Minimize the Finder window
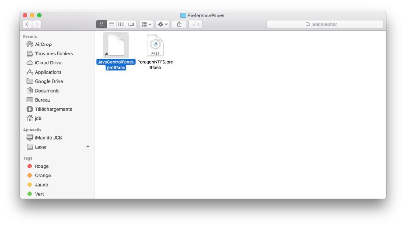Viewport: 406px width, 227px height. click(32, 15)
